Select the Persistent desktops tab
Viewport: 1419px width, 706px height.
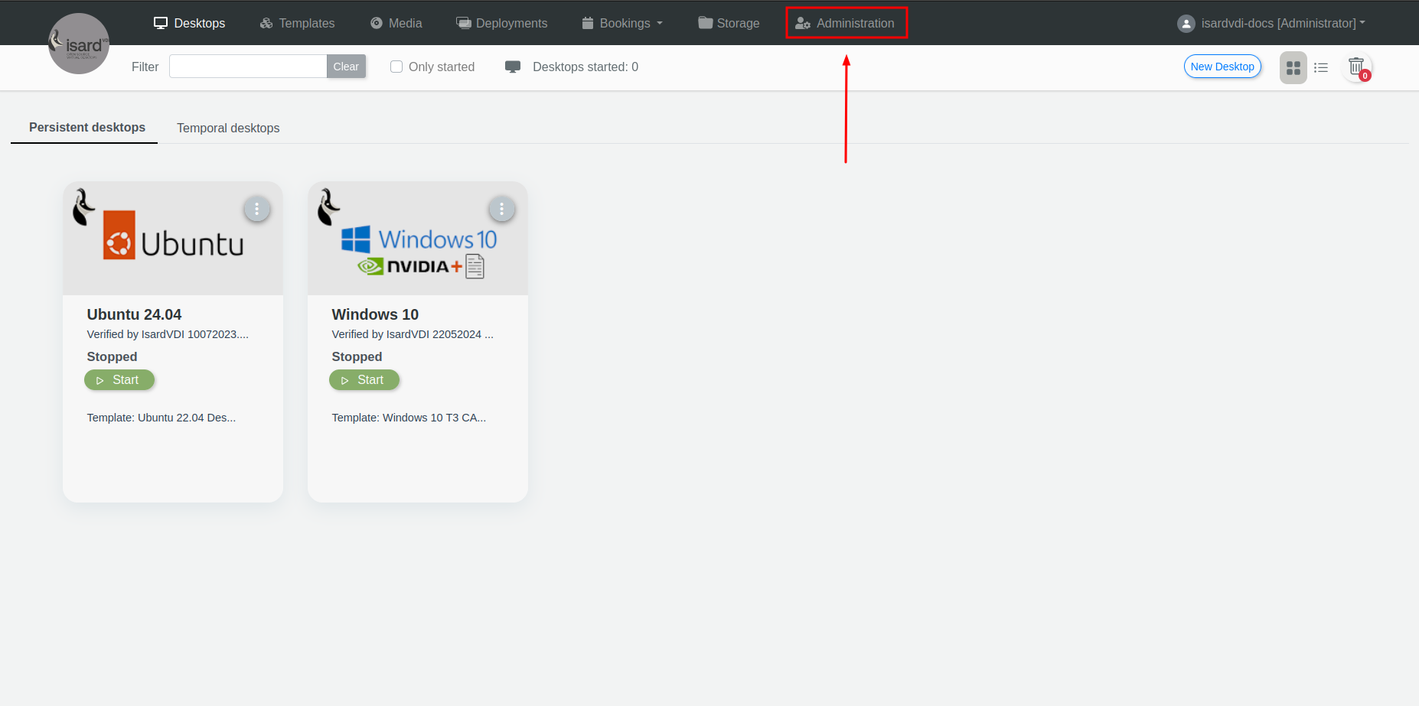[x=87, y=128]
